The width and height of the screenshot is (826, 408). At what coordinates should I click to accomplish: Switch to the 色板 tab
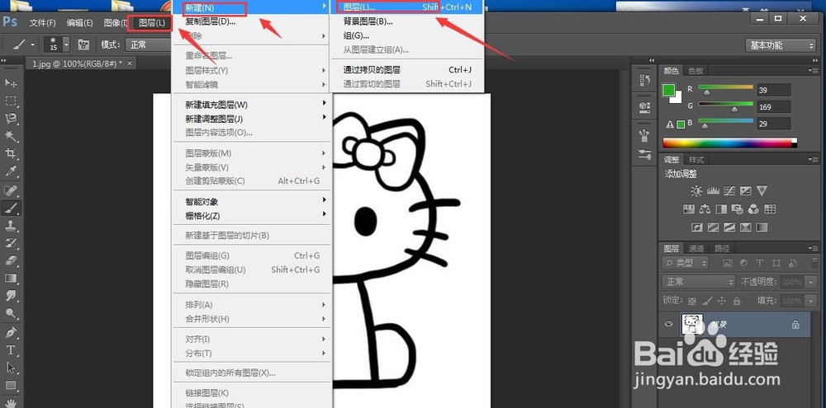coord(695,70)
